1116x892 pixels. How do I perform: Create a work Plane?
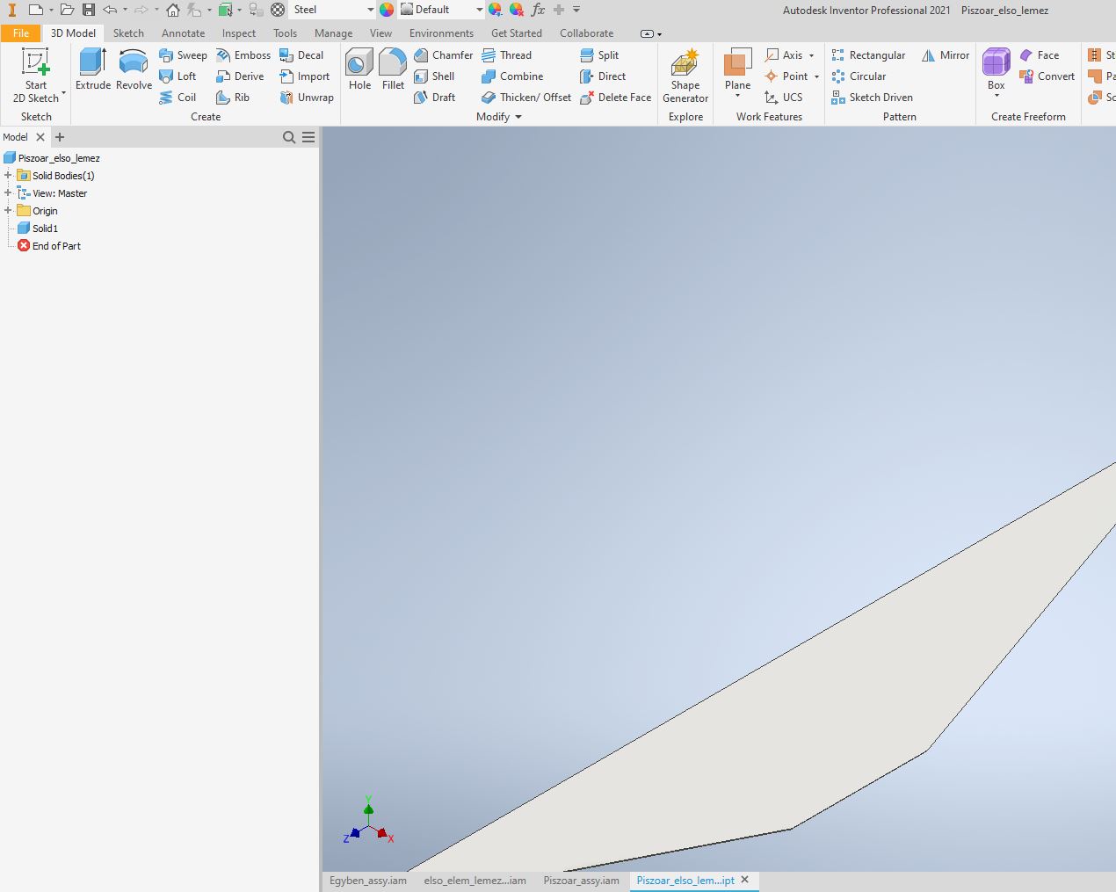pyautogui.click(x=737, y=69)
